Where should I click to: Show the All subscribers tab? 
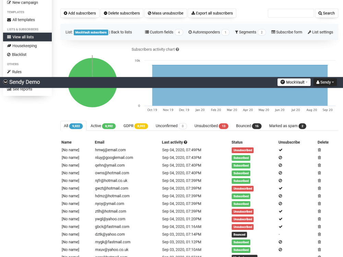click(73, 126)
